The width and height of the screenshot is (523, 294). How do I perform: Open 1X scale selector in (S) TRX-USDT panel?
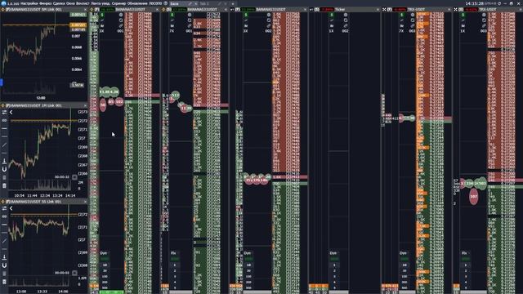pyautogui.click(x=463, y=31)
